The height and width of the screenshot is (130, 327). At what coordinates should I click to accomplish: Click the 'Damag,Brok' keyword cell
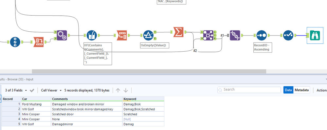tap(143, 104)
